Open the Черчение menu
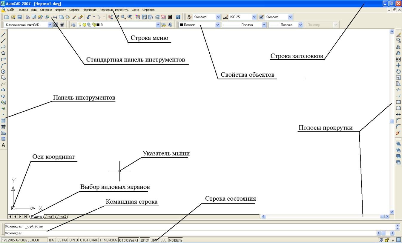402x243 pixels. coord(90,10)
